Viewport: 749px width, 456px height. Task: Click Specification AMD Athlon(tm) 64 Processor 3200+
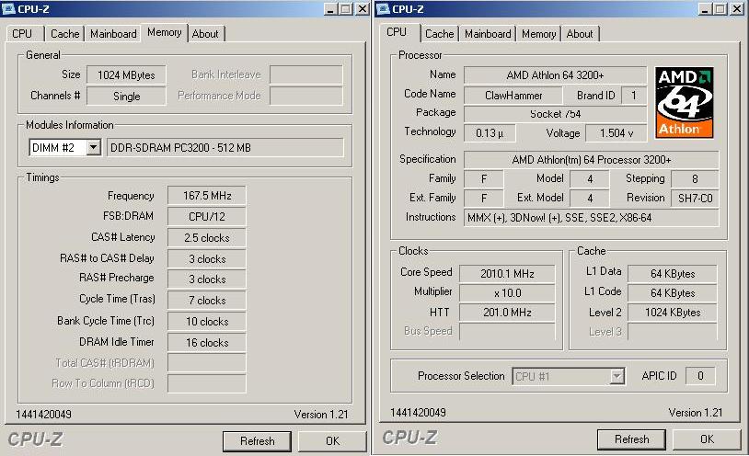[592, 160]
